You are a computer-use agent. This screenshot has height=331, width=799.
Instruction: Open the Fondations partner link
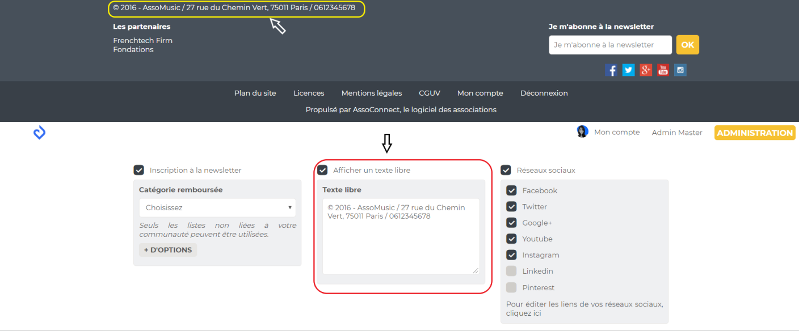click(x=133, y=49)
